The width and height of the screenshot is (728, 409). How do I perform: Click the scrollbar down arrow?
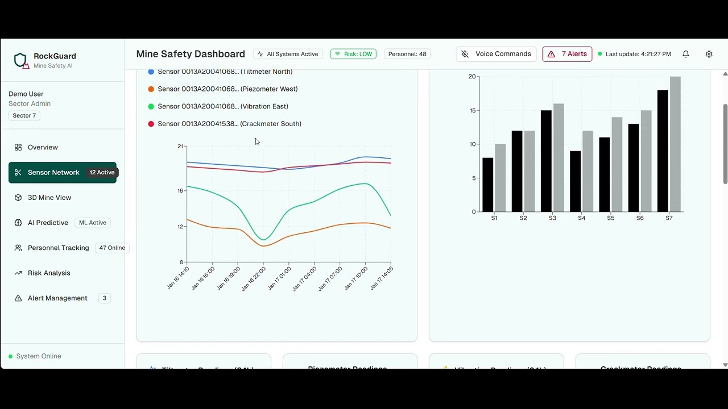(x=725, y=365)
